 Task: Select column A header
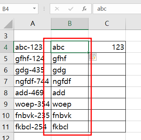click(x=33, y=24)
